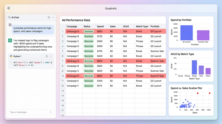Click the Quadratic logo icon

tap(9, 8)
